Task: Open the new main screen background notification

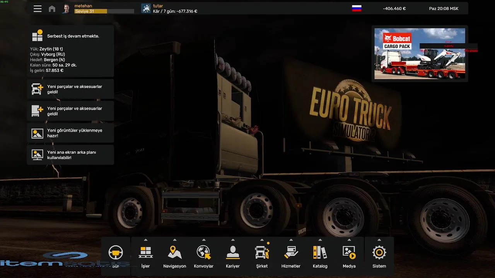Action: [70, 155]
